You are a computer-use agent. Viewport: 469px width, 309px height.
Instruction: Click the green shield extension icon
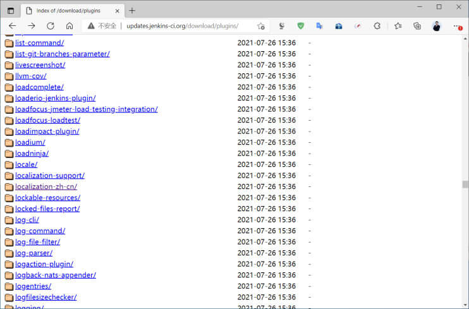coord(301,26)
